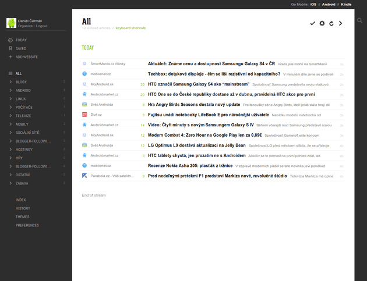
Task: Expand the Hostingy category
Action: click(x=10, y=150)
